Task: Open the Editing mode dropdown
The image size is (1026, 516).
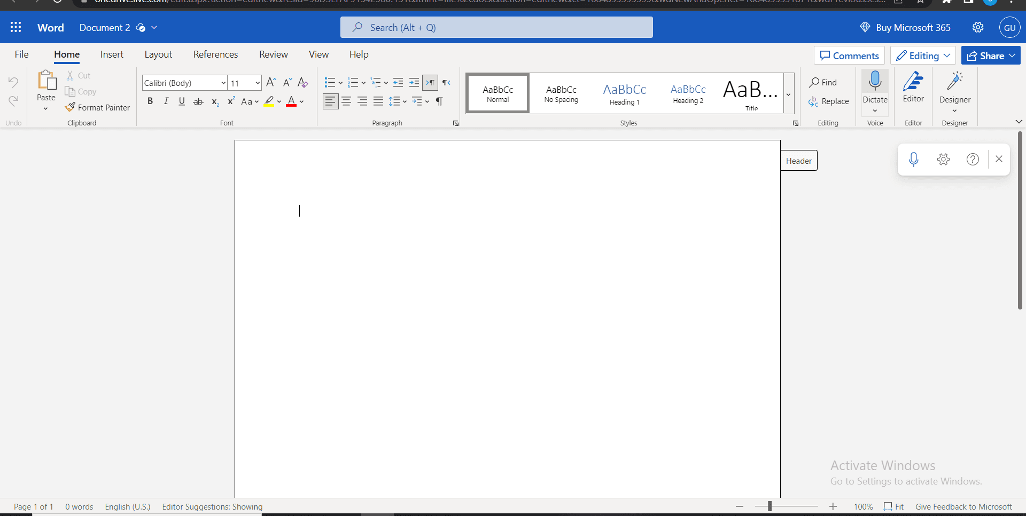Action: (x=922, y=55)
